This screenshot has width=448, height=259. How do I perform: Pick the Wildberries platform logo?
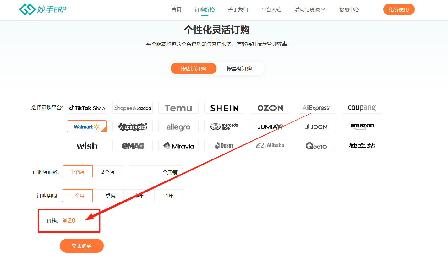132,127
